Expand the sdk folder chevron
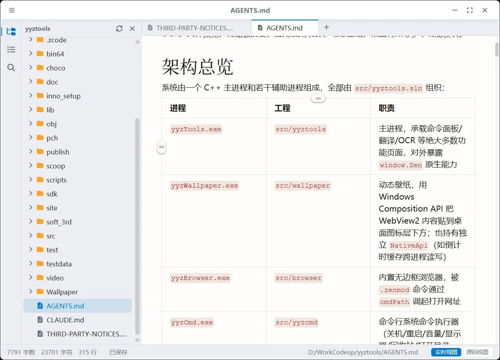 [31, 194]
